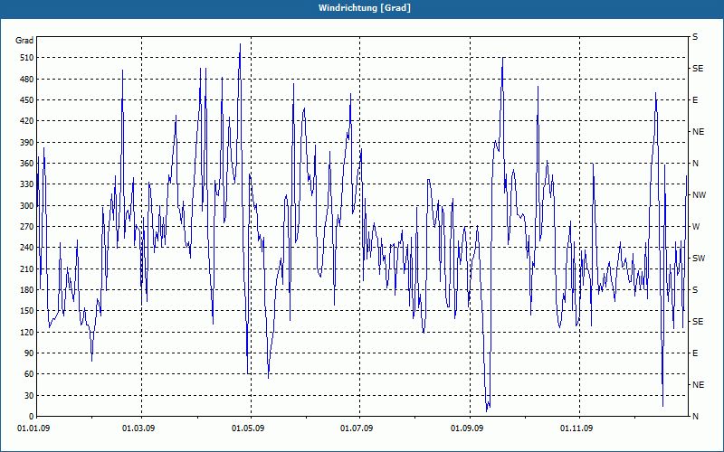Click the S compass label on the 180 gridline
Image resolution: width=724 pixels, height=452 pixels.
pyautogui.click(x=695, y=290)
